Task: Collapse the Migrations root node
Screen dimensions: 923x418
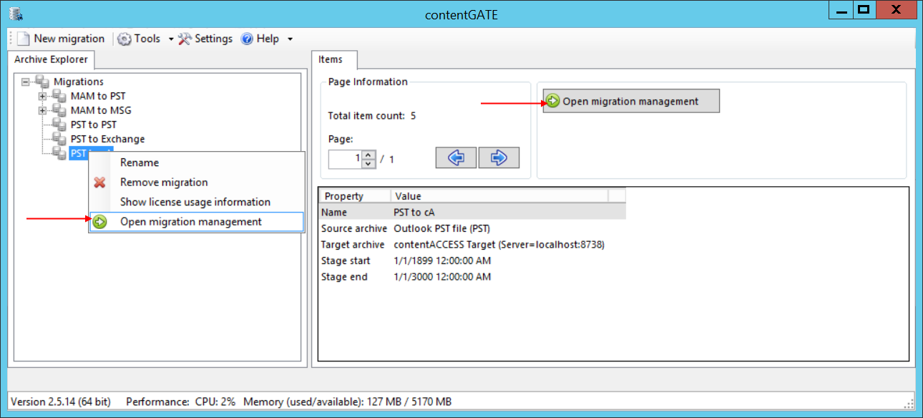Action: 26,82
